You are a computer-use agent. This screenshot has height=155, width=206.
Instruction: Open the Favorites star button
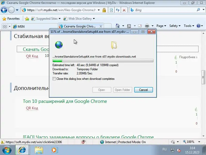(x=11, y=19)
